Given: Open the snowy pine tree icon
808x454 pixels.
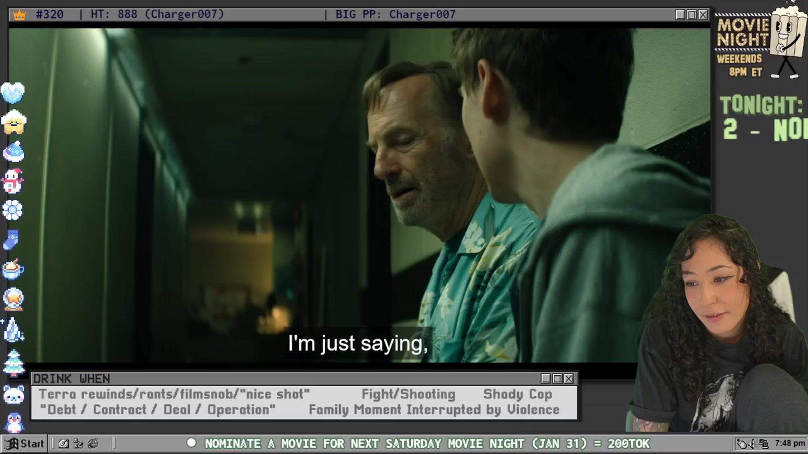Looking at the screenshot, I should click(13, 363).
